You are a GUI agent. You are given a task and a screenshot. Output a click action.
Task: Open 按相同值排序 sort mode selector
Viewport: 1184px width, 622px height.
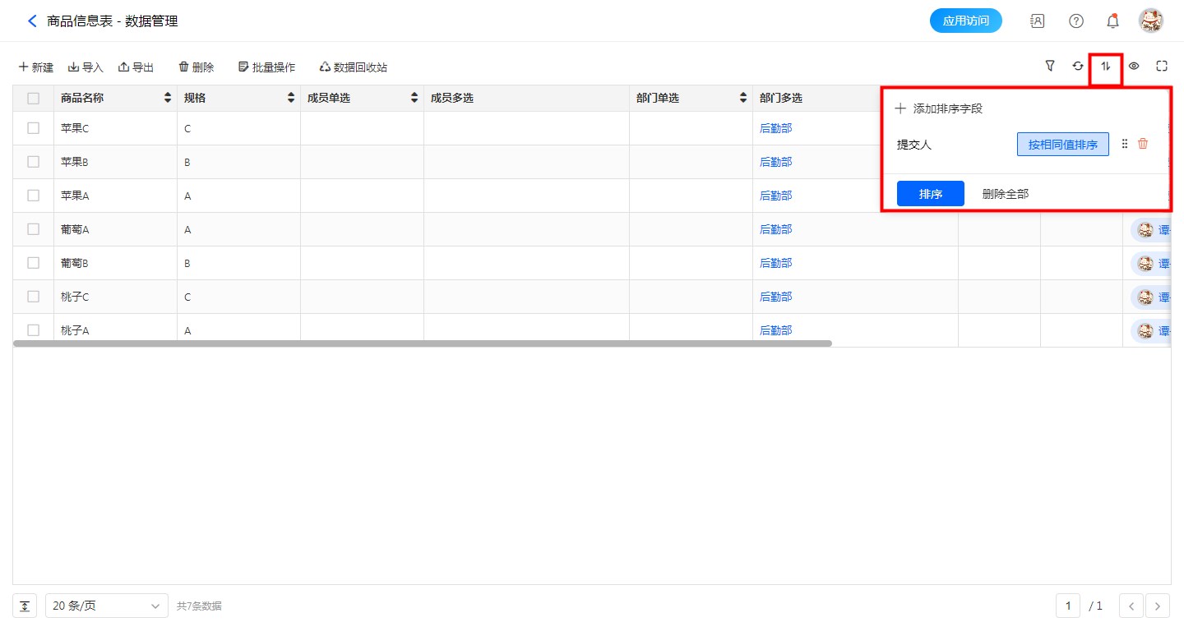tap(1062, 145)
